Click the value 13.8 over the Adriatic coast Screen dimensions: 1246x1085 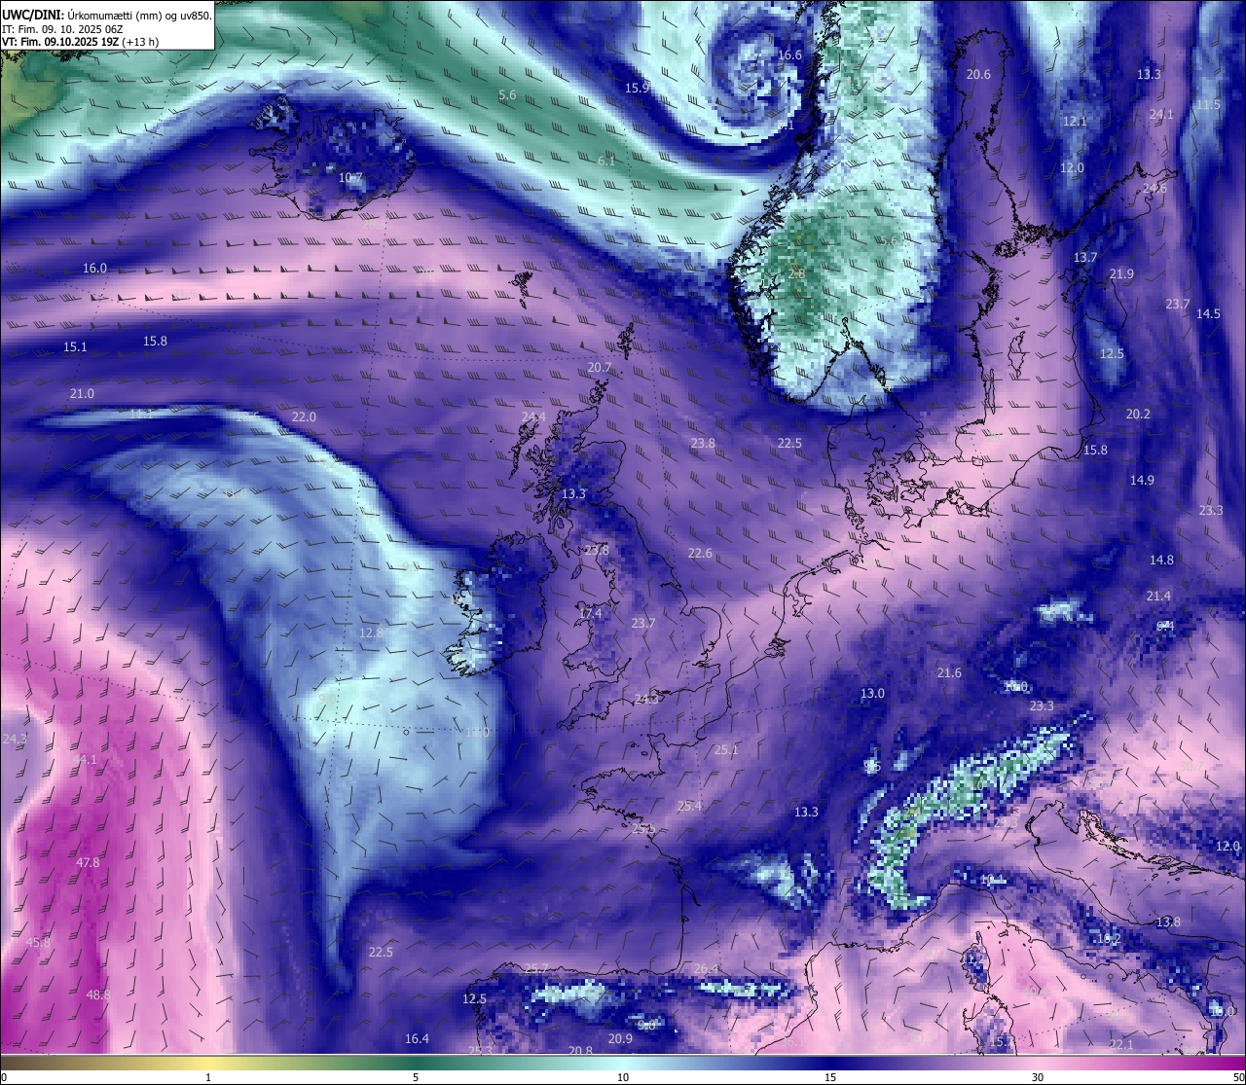[1168, 922]
